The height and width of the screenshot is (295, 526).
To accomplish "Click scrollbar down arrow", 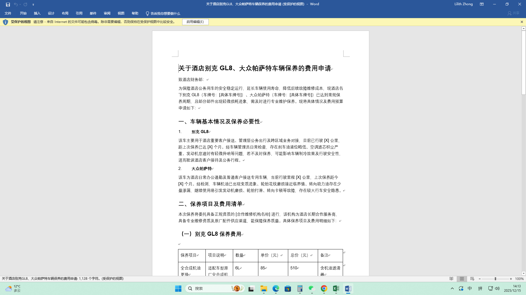I will [x=524, y=273].
